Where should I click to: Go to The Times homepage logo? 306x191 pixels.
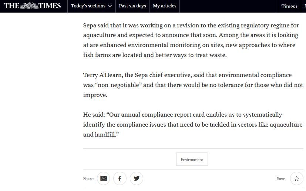click(32, 6)
